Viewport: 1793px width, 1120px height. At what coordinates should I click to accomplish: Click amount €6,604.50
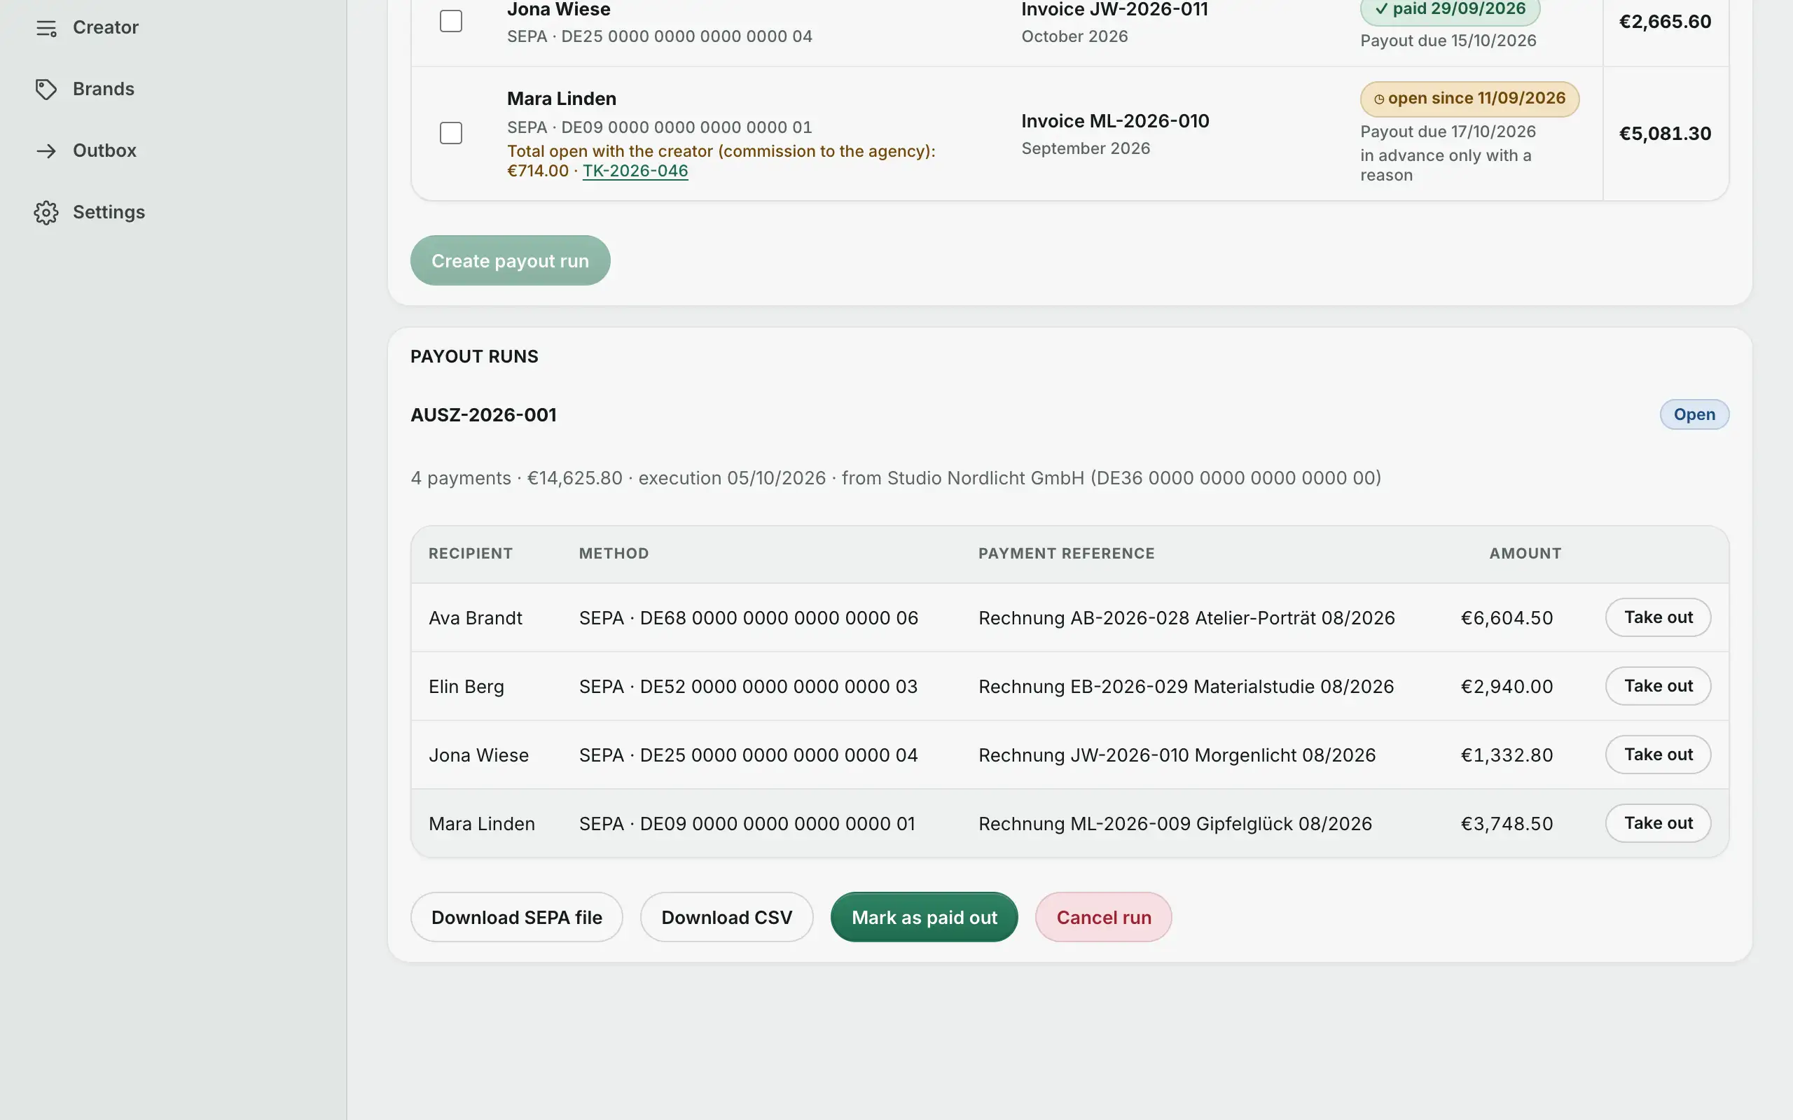pos(1507,618)
